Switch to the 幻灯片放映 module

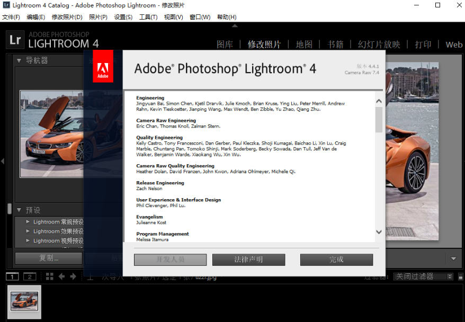379,44
